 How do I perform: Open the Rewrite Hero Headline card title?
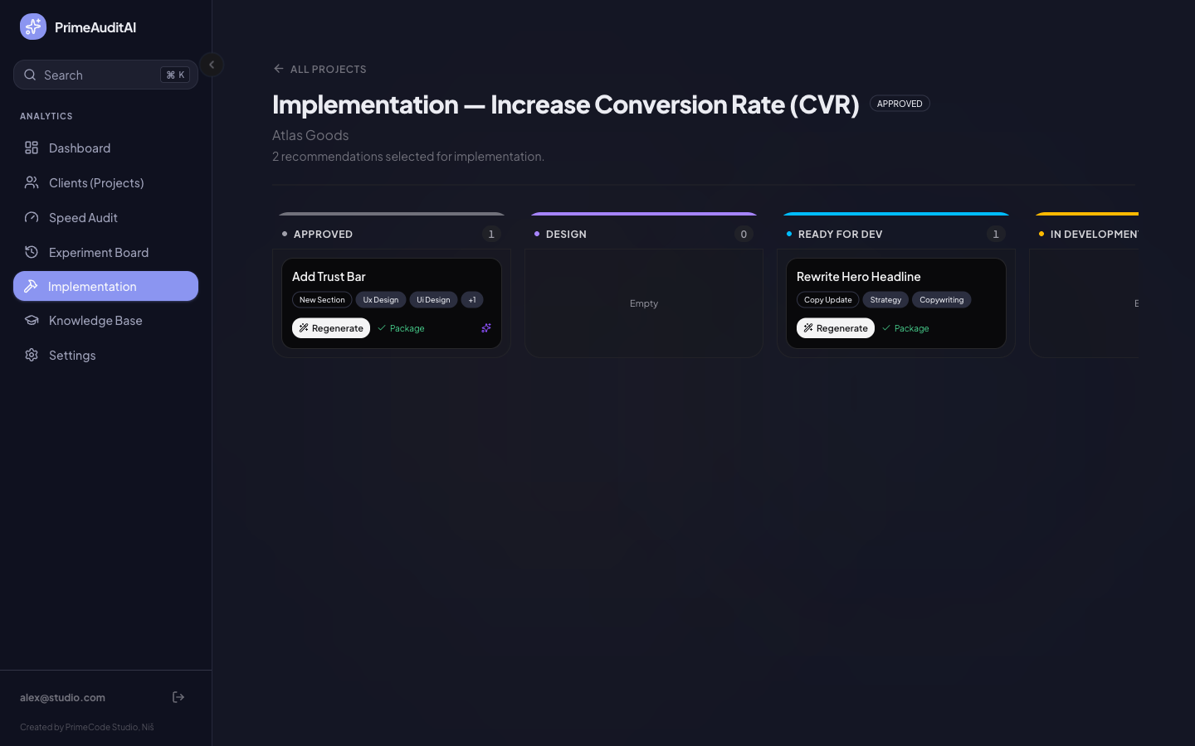point(859,277)
